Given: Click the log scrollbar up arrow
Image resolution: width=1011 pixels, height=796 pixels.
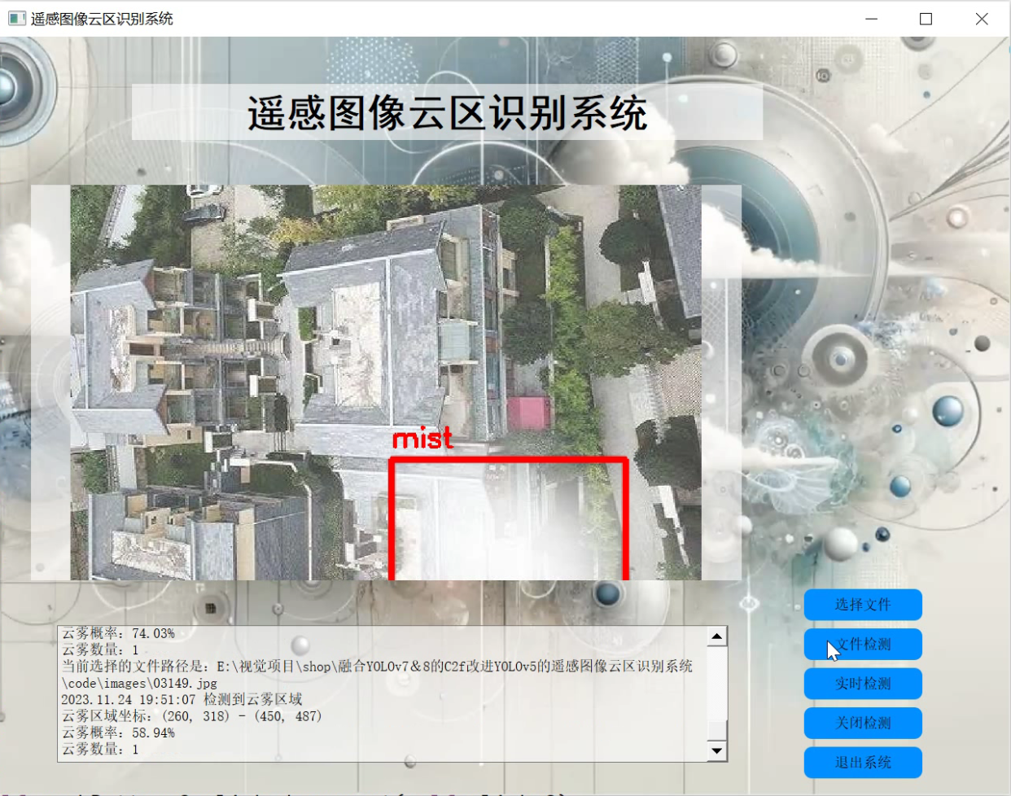Looking at the screenshot, I should 716,636.
